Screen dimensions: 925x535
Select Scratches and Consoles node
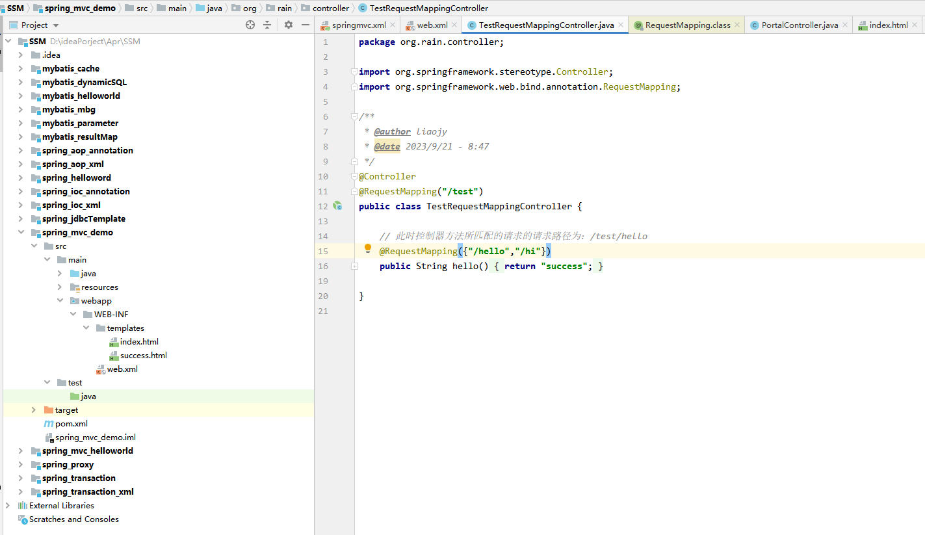74,519
